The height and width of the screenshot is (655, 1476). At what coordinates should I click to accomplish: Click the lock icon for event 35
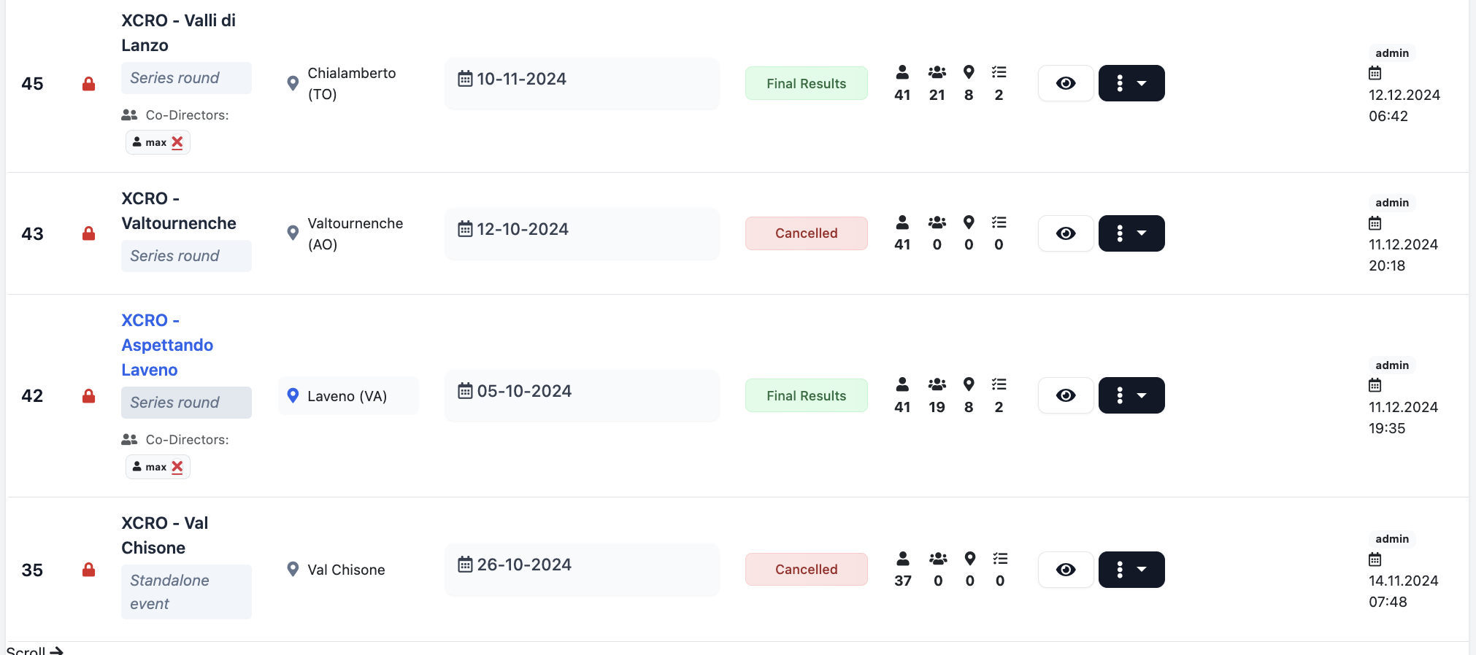88,570
